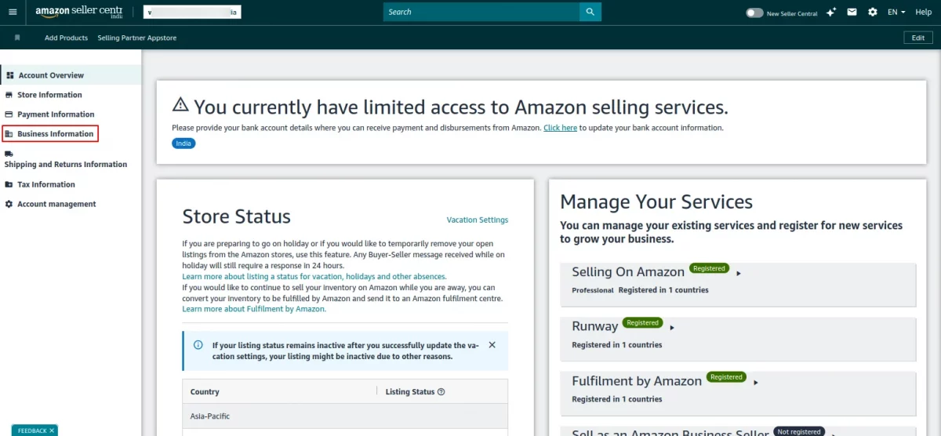The image size is (941, 436).
Task: Toggle the New Seller Central switch
Action: click(x=754, y=13)
